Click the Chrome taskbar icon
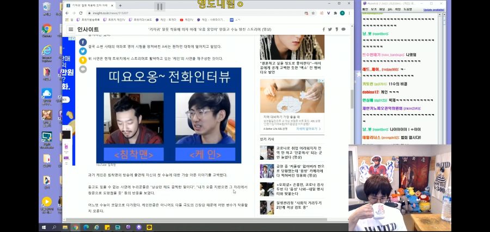The image size is (490, 232). (x=76, y=227)
